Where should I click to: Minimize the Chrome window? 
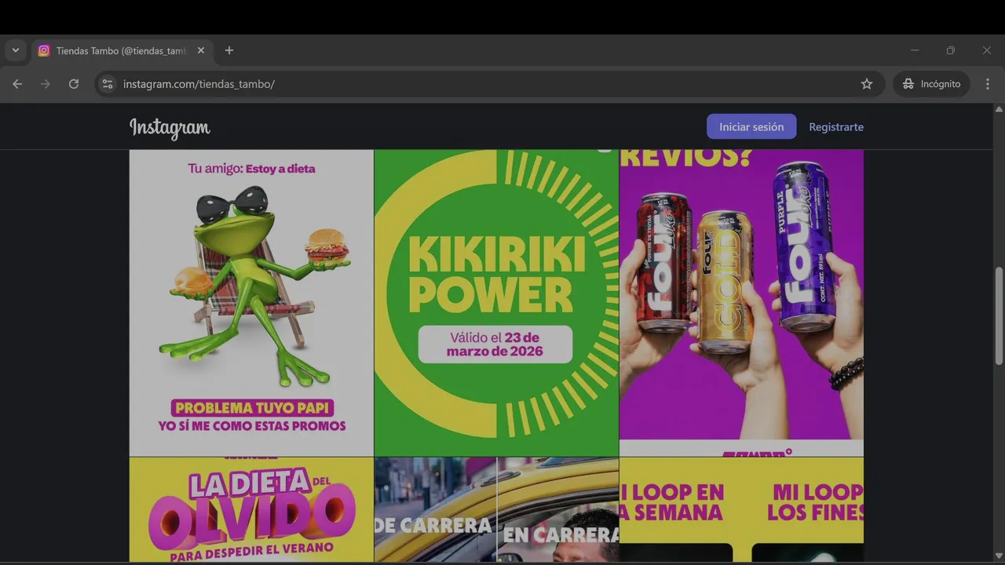[x=915, y=50]
